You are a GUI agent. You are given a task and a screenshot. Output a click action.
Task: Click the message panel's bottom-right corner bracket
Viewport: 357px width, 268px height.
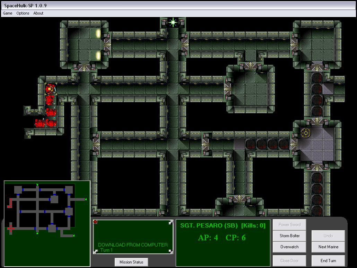click(x=171, y=251)
